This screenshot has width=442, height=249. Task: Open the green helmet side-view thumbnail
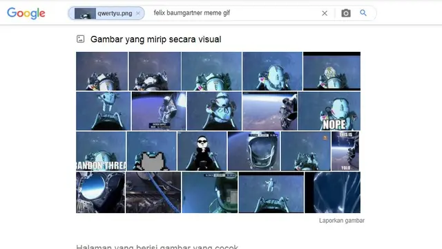point(210,192)
